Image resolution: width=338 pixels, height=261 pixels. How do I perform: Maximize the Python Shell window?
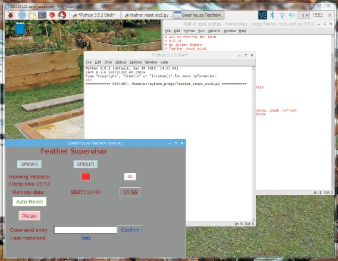(x=246, y=55)
